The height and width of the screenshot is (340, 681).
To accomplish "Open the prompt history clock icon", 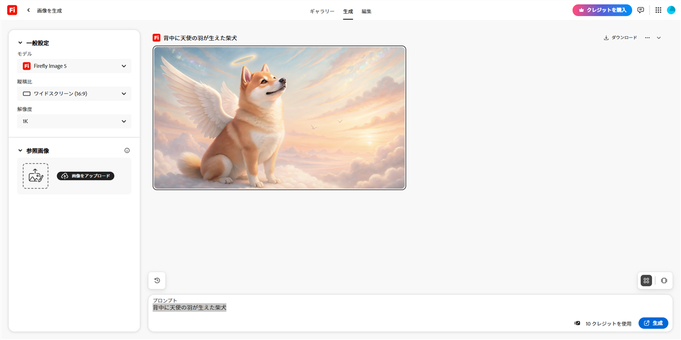I will click(x=157, y=280).
